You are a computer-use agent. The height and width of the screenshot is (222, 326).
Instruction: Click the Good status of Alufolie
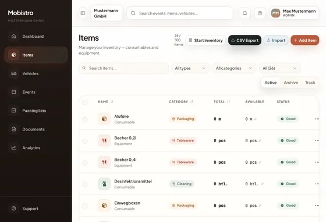click(x=288, y=119)
